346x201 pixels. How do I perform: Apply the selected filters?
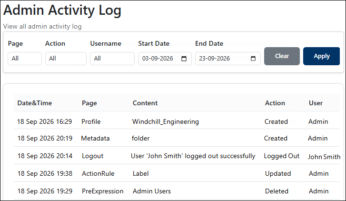322,56
